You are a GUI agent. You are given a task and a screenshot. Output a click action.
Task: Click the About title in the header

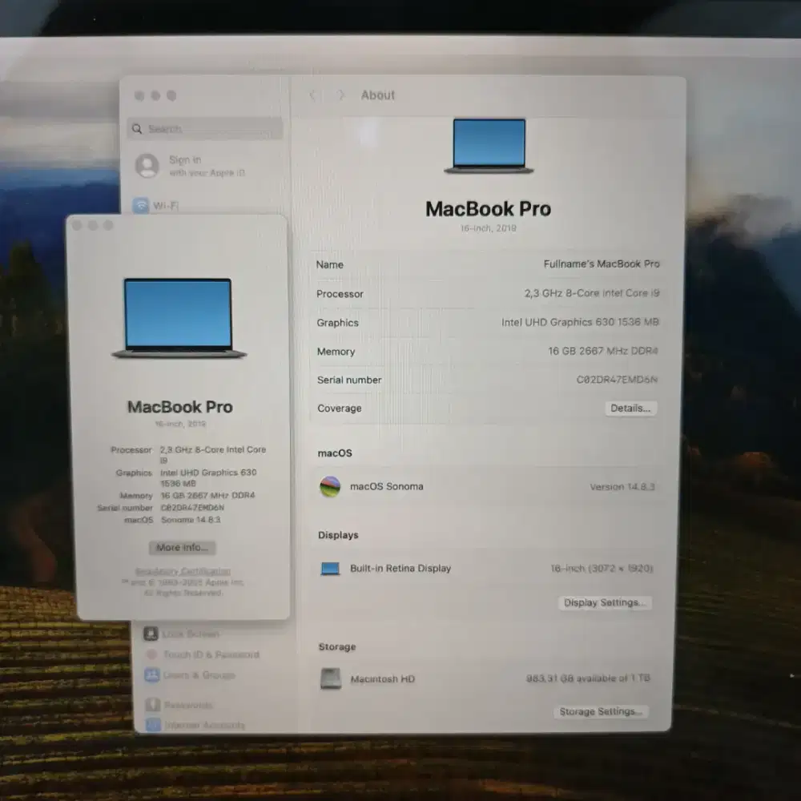[377, 95]
